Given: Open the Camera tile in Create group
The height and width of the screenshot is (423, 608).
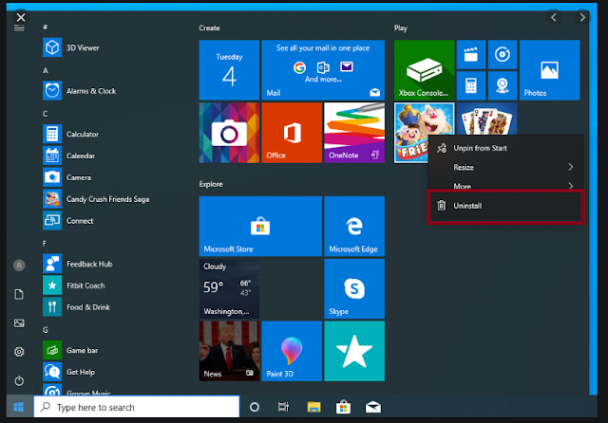Looking at the screenshot, I should [x=229, y=133].
